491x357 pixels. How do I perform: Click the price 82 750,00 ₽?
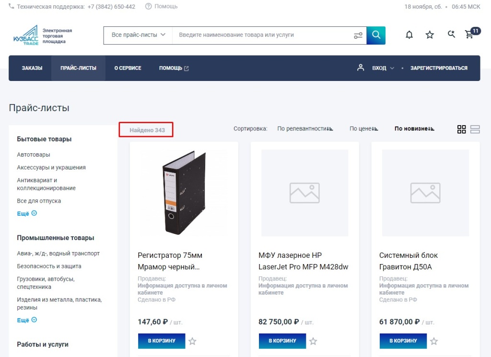point(279,322)
